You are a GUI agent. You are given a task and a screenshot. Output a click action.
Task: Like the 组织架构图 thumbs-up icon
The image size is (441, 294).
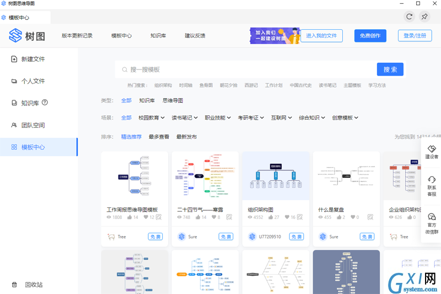click(x=271, y=217)
